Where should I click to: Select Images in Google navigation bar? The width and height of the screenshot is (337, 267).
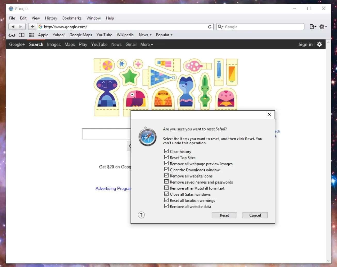click(x=54, y=44)
